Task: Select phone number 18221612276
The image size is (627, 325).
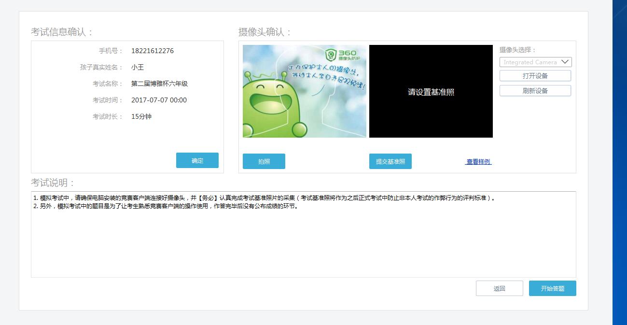Action: click(x=153, y=51)
